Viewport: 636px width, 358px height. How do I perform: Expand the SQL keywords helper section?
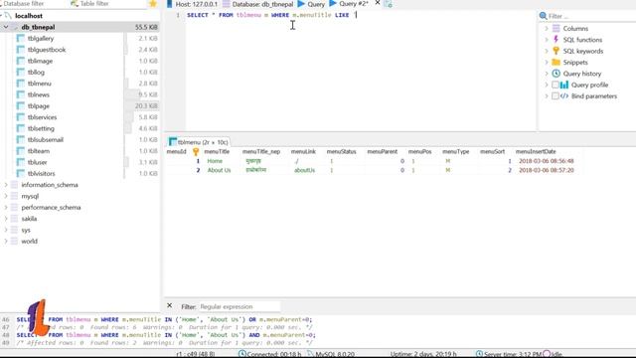547,51
